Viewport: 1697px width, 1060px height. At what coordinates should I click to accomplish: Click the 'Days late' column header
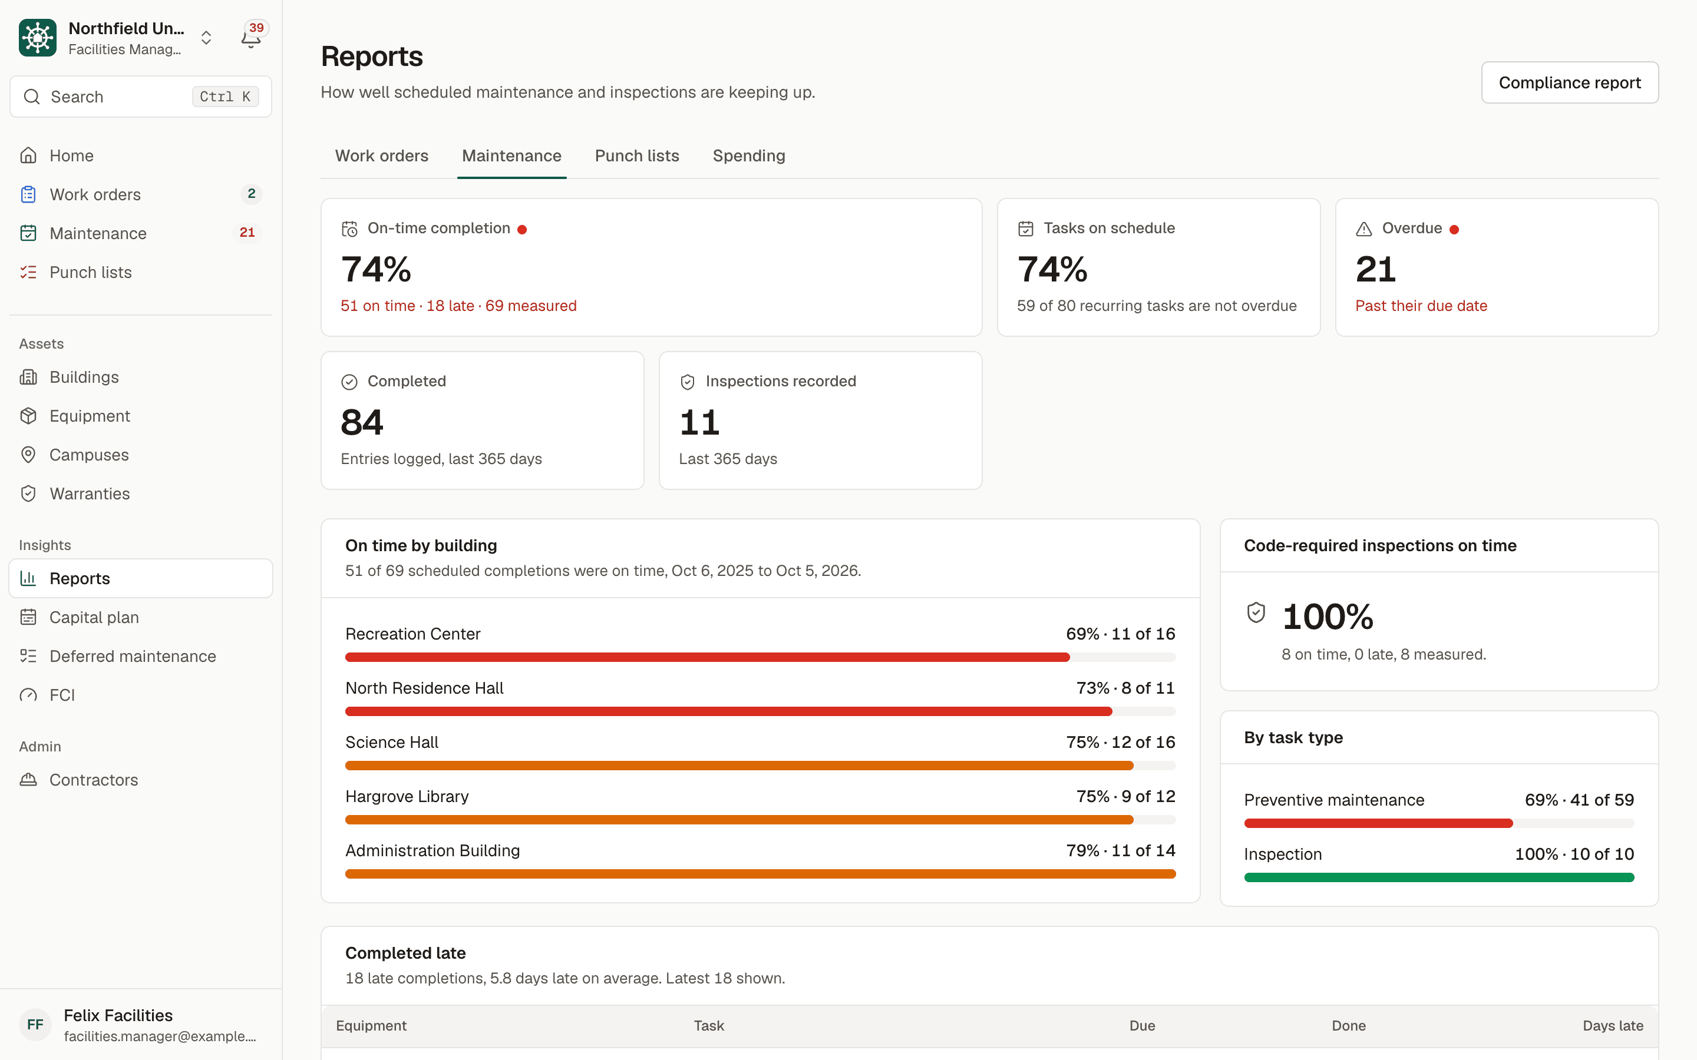click(1613, 1026)
